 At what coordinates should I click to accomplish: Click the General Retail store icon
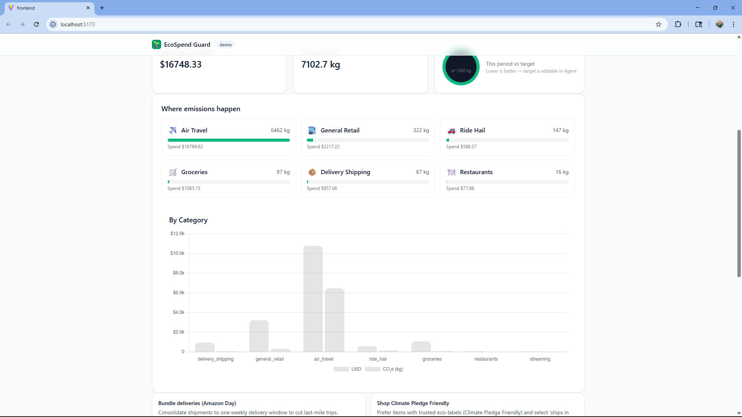click(312, 131)
